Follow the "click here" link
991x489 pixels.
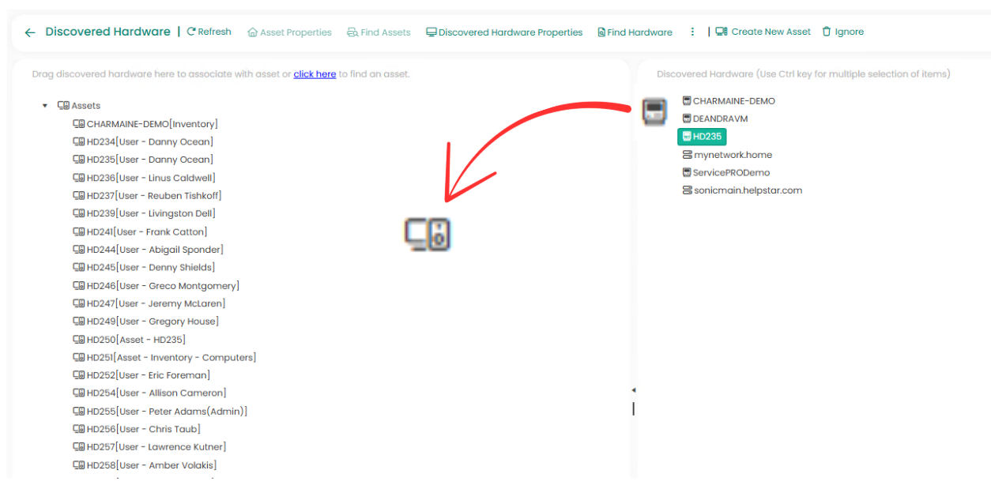(315, 74)
